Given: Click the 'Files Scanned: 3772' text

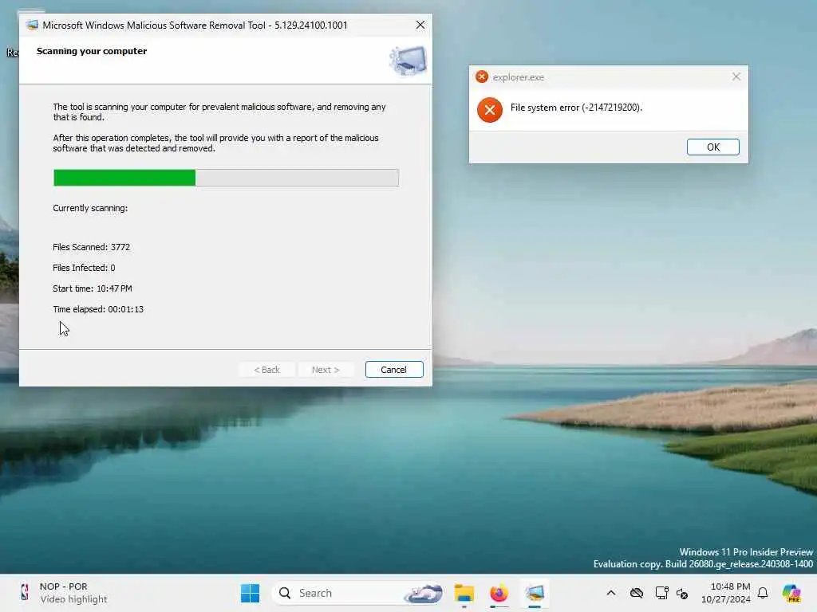Looking at the screenshot, I should [91, 247].
